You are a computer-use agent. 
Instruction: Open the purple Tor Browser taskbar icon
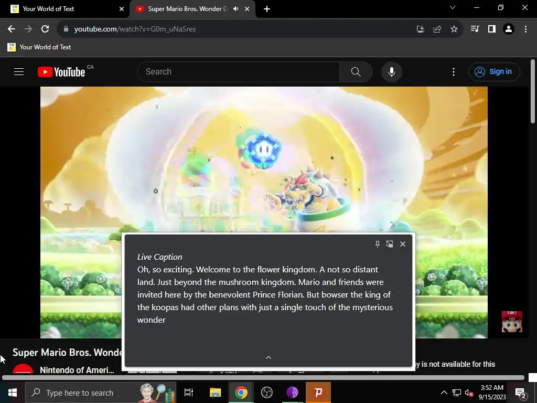pos(293,393)
